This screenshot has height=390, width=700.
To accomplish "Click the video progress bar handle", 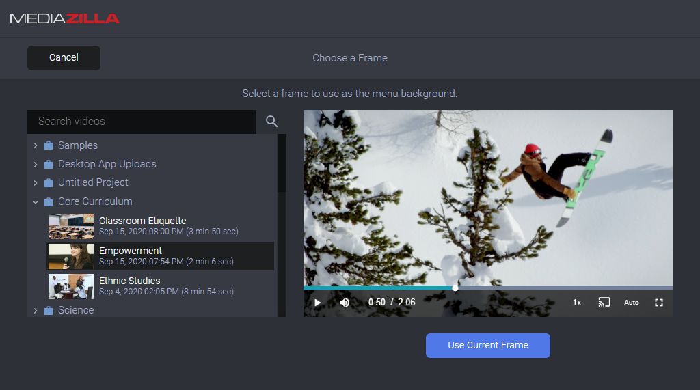I will point(455,288).
